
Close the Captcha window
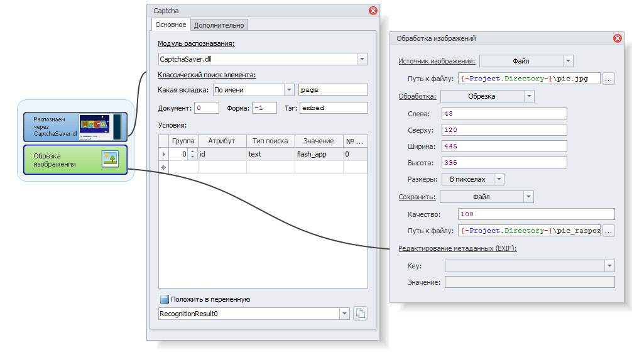(373, 11)
